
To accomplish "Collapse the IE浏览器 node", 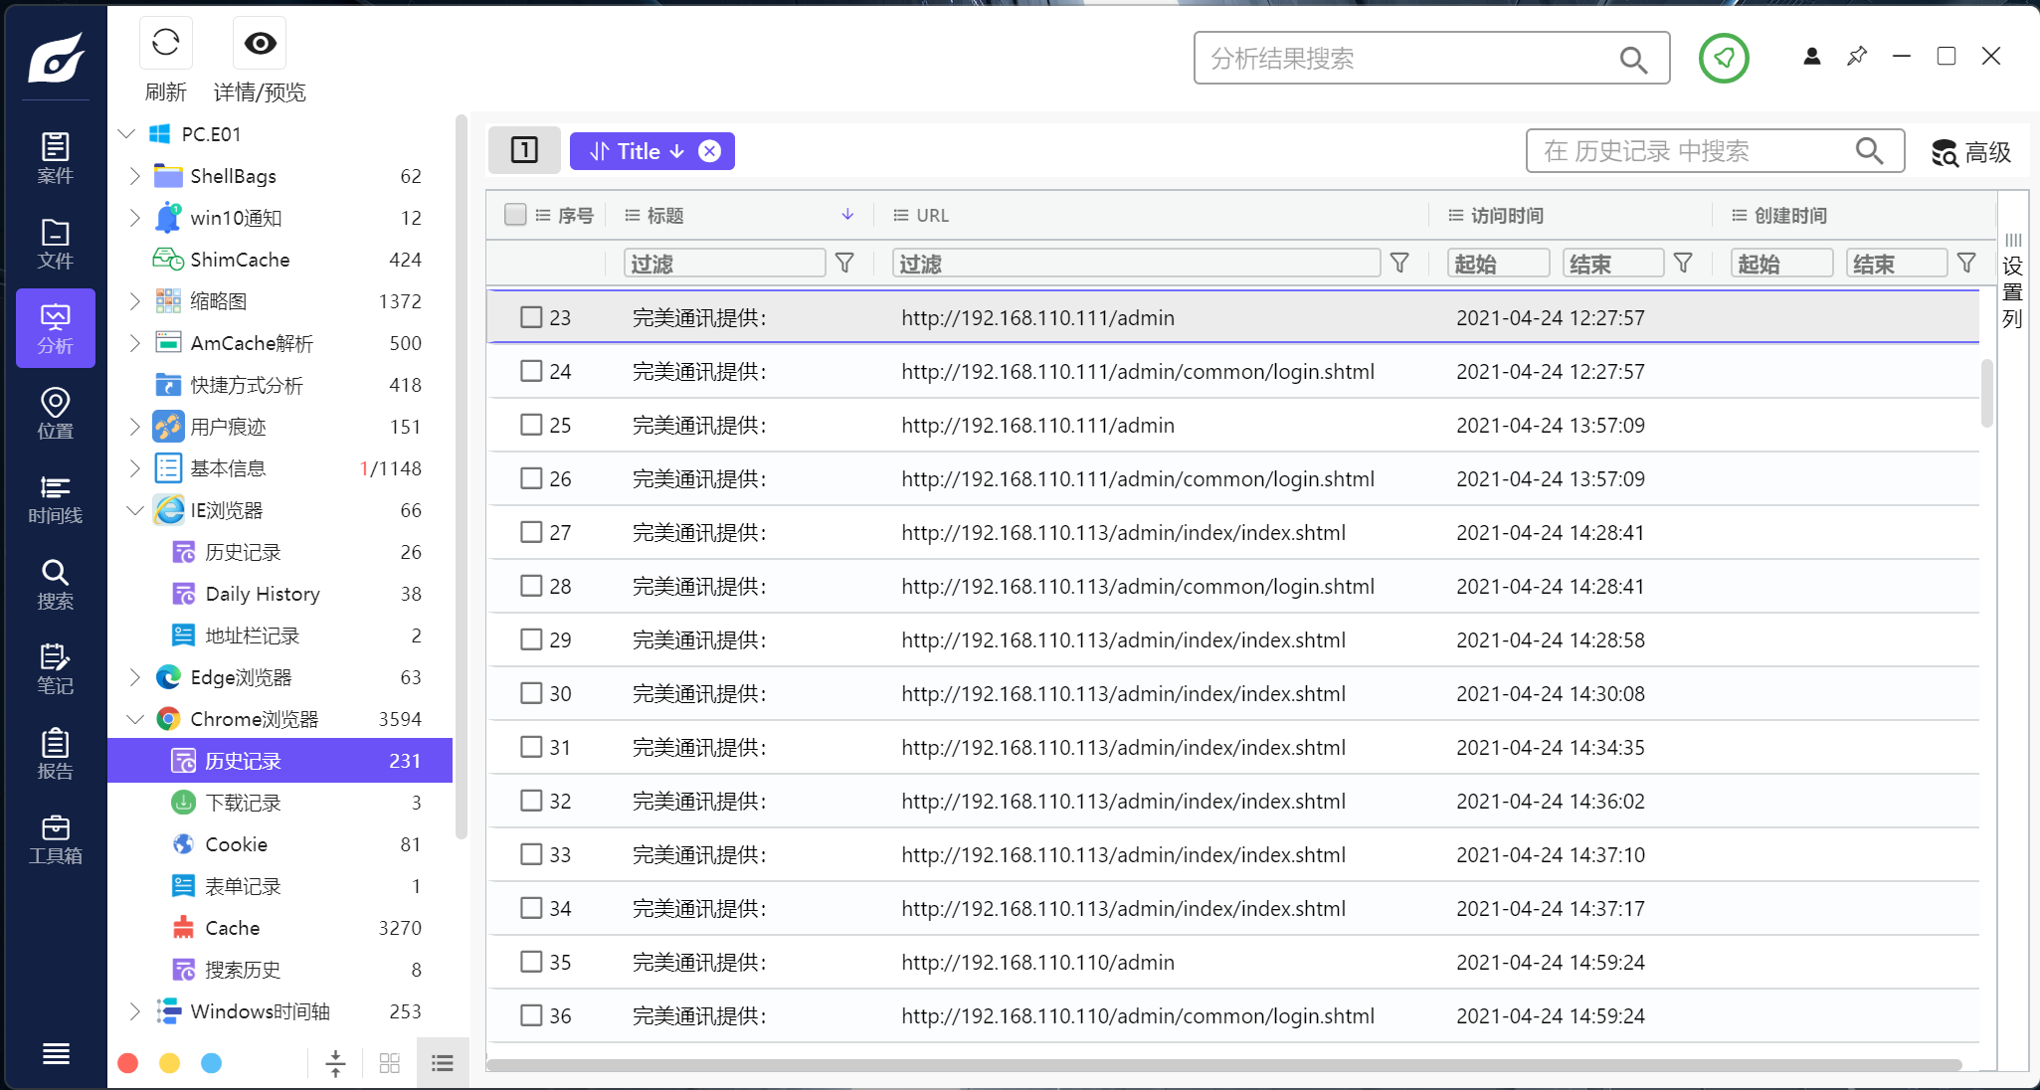I will pos(135,510).
